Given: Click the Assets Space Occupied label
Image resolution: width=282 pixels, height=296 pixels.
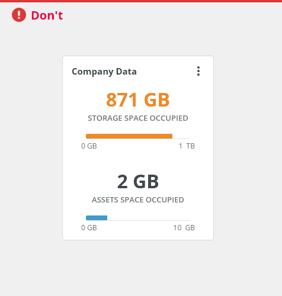Looking at the screenshot, I should point(138,200).
